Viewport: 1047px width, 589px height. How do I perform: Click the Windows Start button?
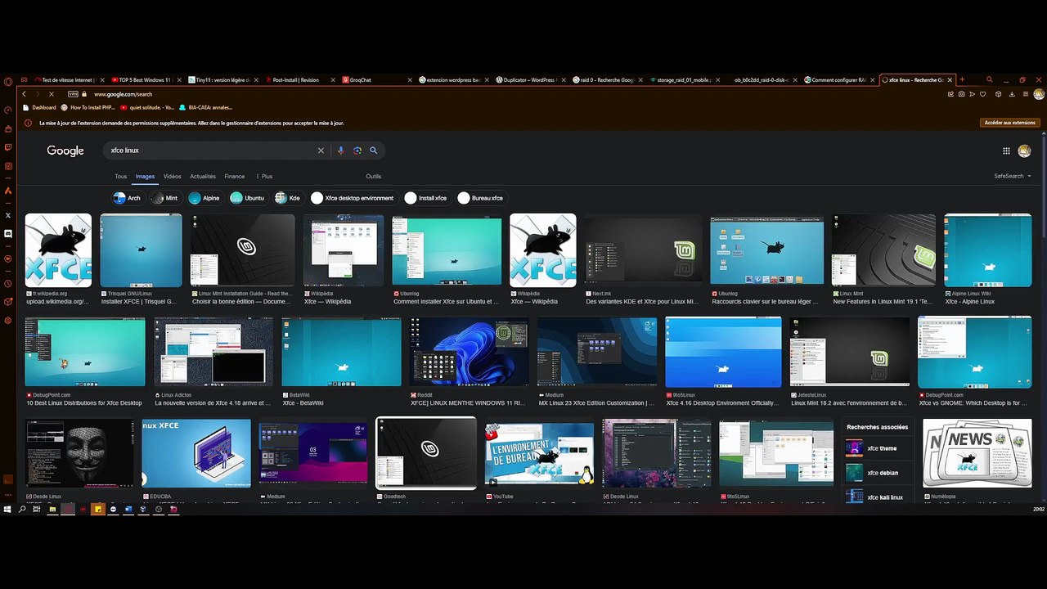tap(8, 509)
